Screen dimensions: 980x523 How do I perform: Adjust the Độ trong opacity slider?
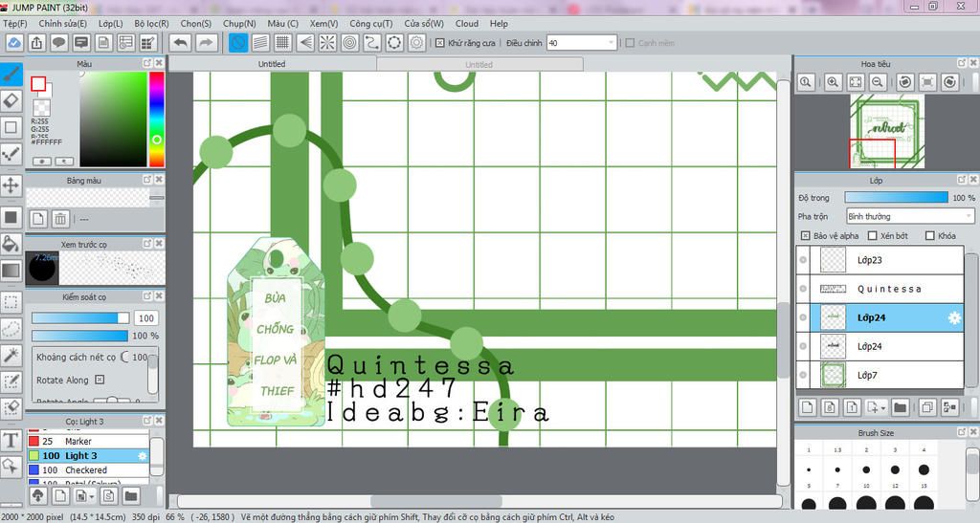pos(896,197)
